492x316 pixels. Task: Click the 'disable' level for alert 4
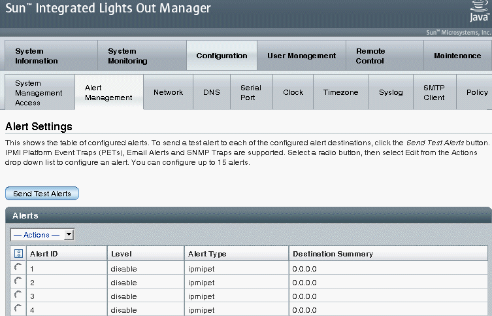[x=123, y=310]
